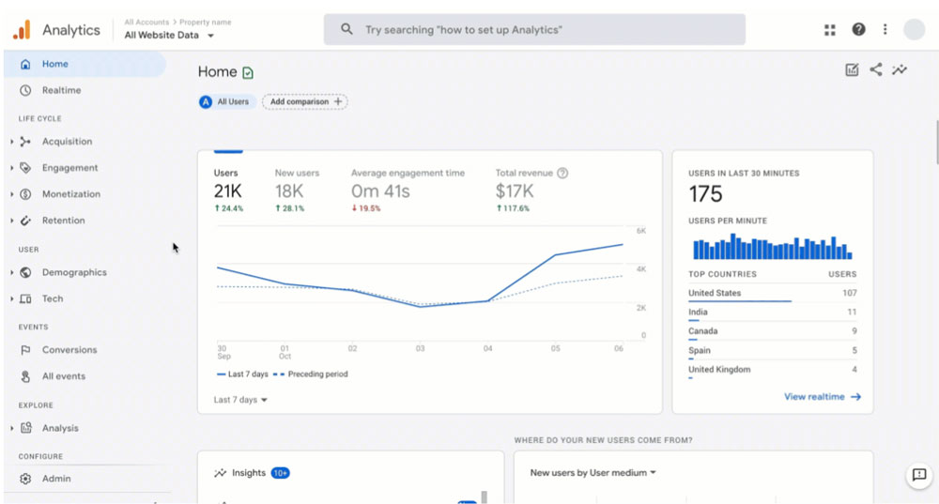
Task: Expand the Acquisition section in sidebar
Action: [67, 142]
